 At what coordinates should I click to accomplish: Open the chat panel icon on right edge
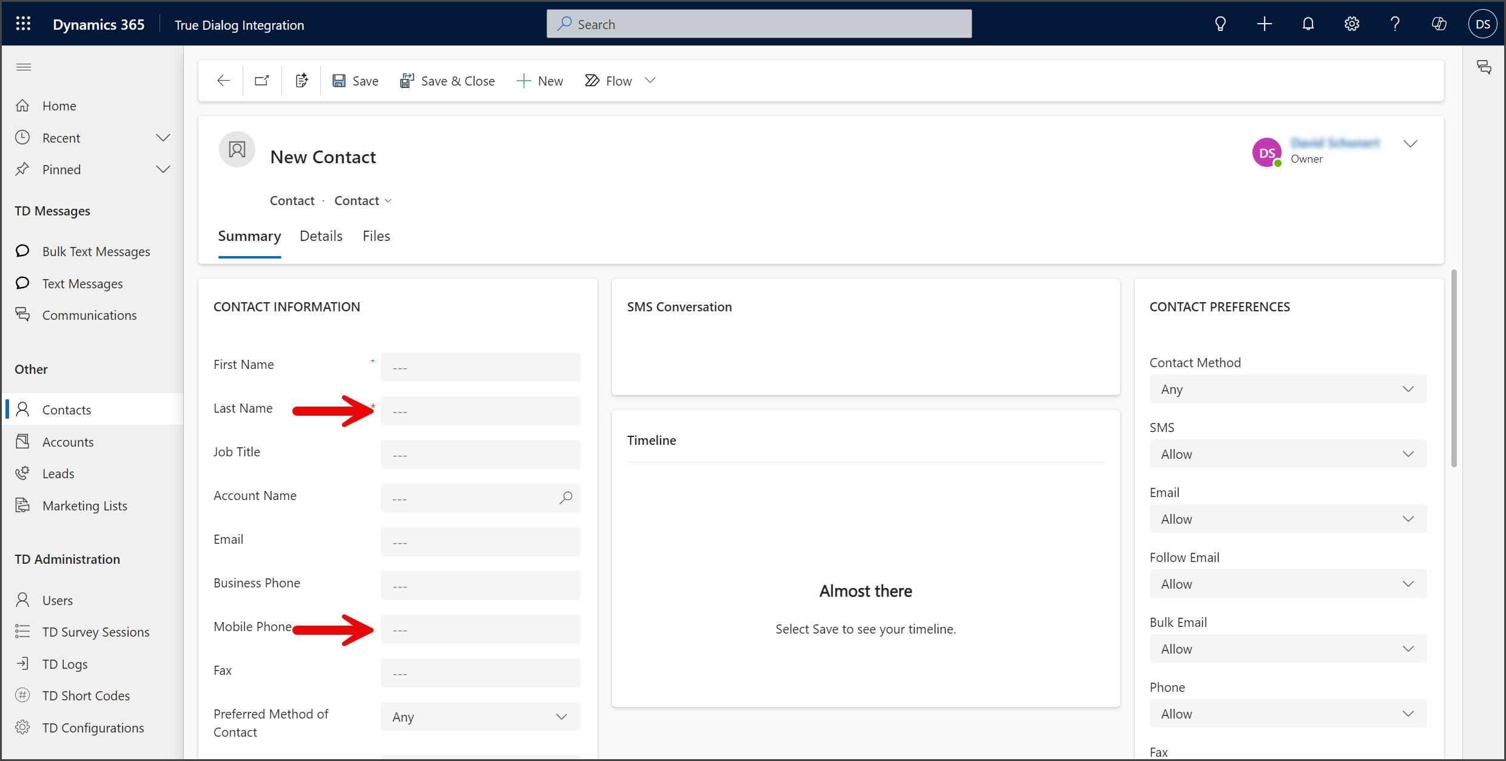point(1484,67)
